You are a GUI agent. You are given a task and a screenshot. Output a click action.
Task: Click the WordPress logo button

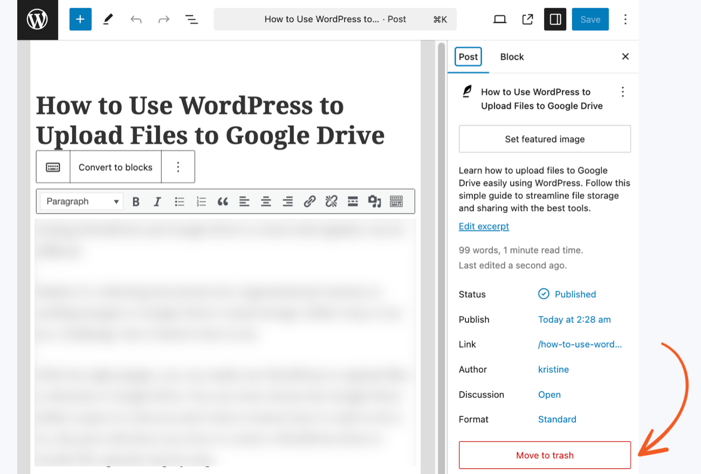pos(37,20)
